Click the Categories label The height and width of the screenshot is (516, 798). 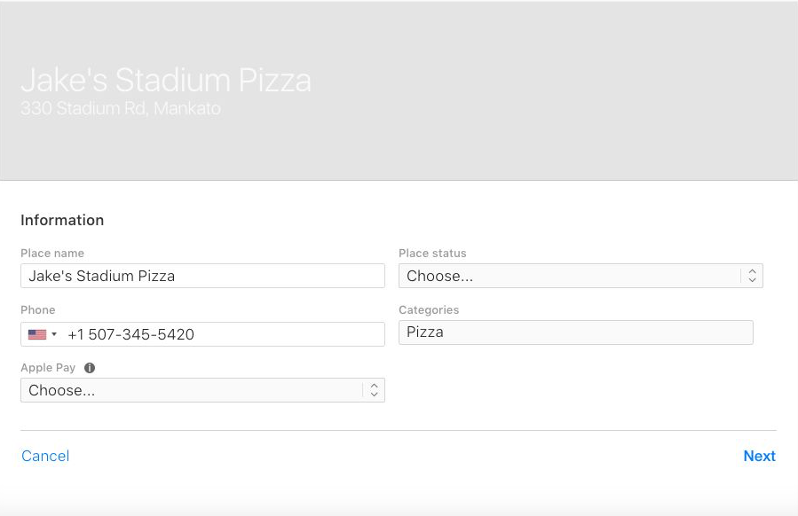point(429,310)
